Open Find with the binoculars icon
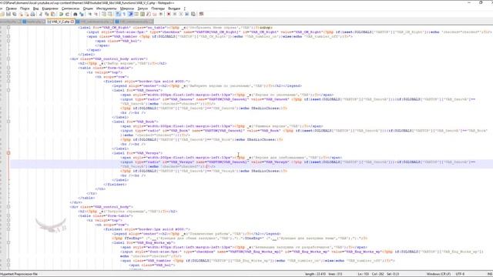 75,14
